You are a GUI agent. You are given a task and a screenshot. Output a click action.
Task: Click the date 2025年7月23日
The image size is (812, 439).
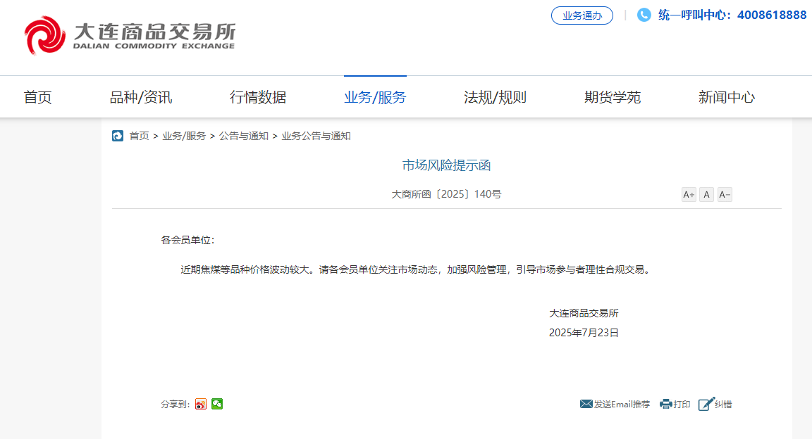[584, 333]
